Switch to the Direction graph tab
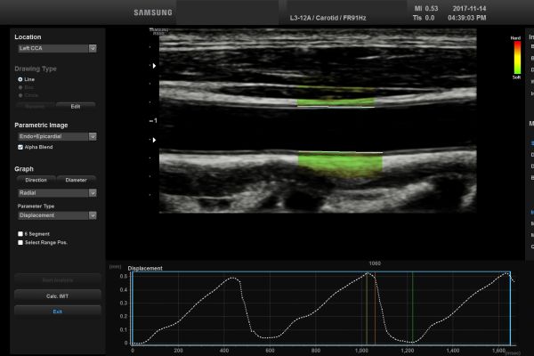This screenshot has height=356, width=534. 36,180
